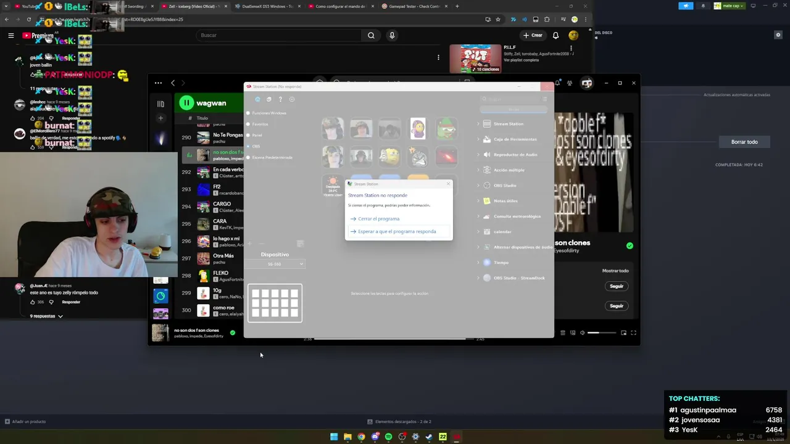Click YouTube voice search microphone
The image size is (790, 444).
point(392,35)
